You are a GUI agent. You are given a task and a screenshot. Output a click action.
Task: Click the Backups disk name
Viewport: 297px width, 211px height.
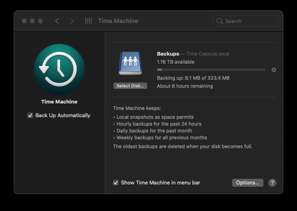(x=168, y=54)
